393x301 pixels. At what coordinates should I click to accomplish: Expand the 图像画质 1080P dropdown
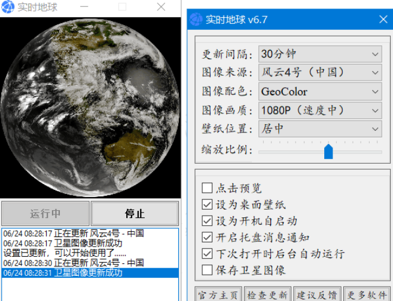tap(319, 110)
